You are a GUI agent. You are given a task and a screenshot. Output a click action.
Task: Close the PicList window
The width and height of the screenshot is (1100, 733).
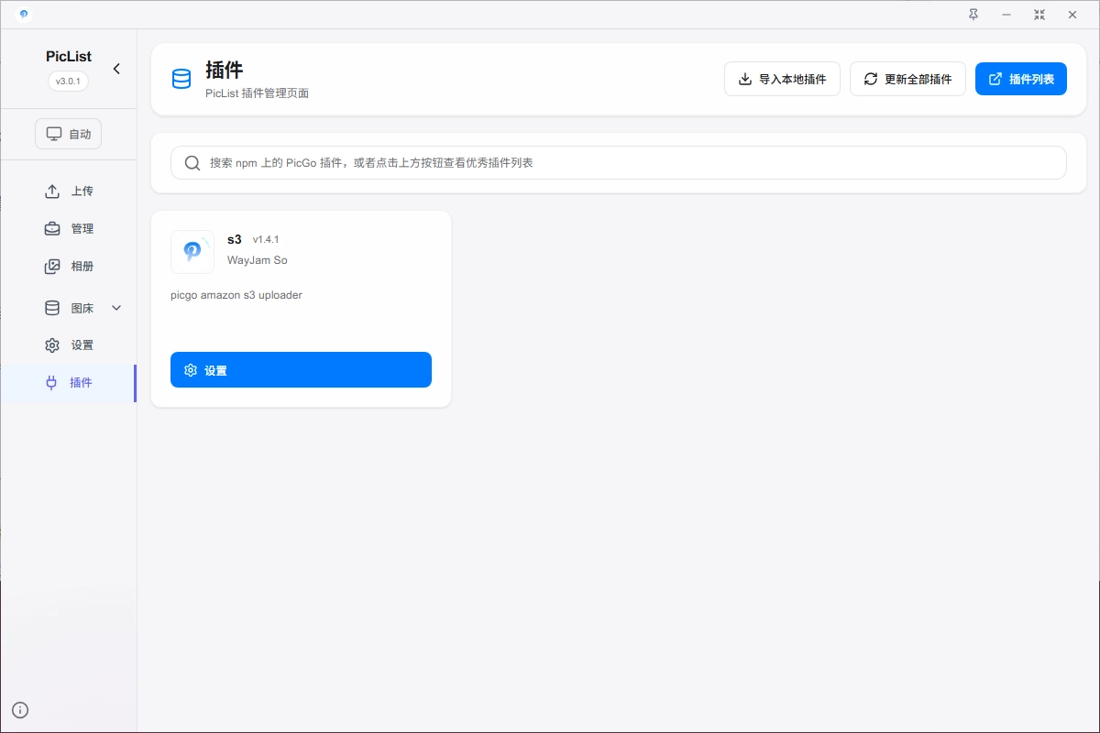(1072, 15)
